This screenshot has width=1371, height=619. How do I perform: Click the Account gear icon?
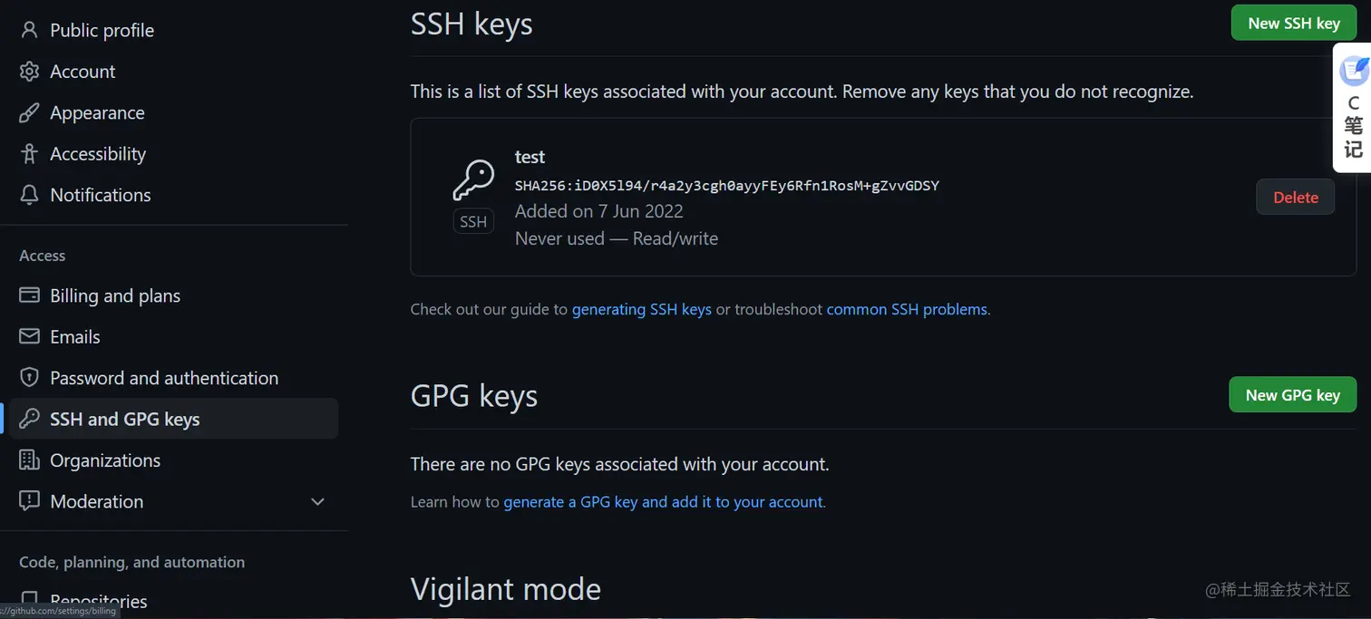tap(29, 72)
